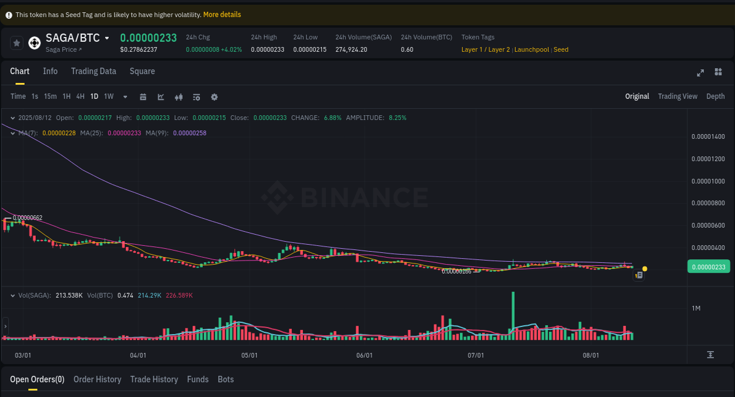Open the Trade History tab
Image resolution: width=735 pixels, height=397 pixels.
click(x=154, y=379)
